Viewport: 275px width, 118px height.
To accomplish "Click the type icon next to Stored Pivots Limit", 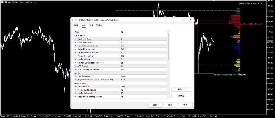I will (75, 49).
